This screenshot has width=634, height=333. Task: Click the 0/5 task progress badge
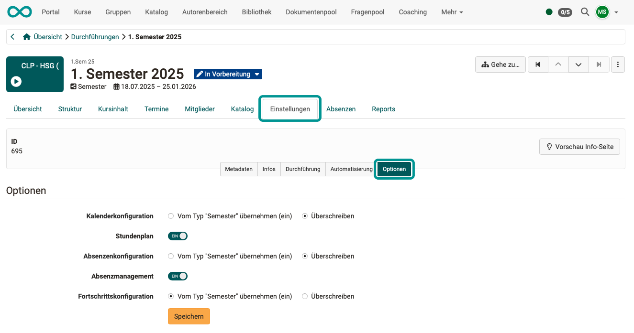click(x=565, y=12)
